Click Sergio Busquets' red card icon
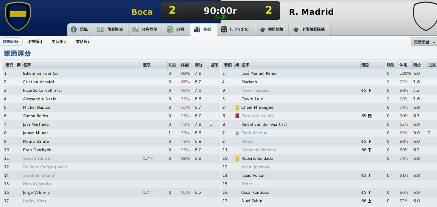437x207 pixels. coord(237,116)
